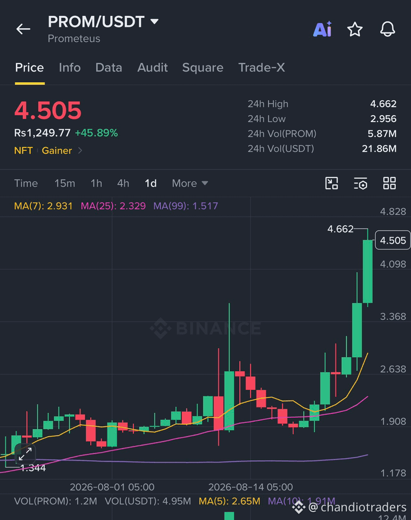This screenshot has height=520, width=411.
Task: Set a price alert with bell icon
Action: pos(388,29)
